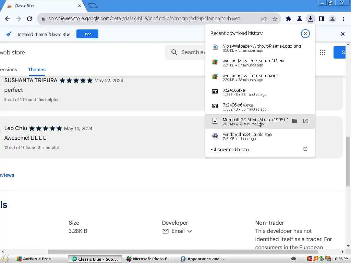Click the Chrome Web Store search field
The image size is (351, 263).
point(186,52)
